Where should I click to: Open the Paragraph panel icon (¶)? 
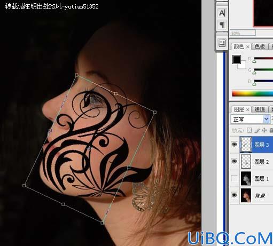coord(222,25)
